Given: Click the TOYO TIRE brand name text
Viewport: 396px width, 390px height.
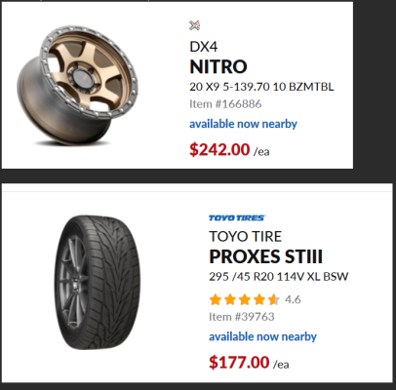Looking at the screenshot, I should point(245,236).
